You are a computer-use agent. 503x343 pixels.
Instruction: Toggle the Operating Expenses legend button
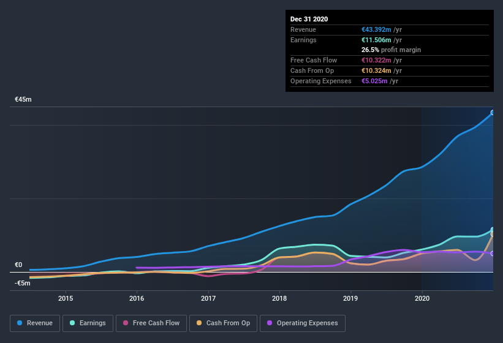tap(303, 323)
